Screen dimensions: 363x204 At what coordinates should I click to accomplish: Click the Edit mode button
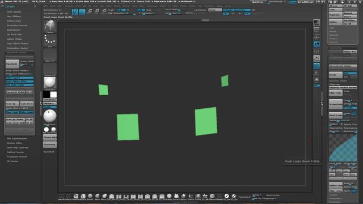click(75, 11)
